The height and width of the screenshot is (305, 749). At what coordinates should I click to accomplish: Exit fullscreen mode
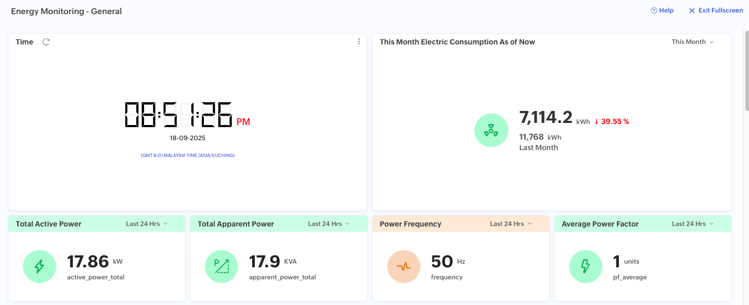tap(715, 10)
